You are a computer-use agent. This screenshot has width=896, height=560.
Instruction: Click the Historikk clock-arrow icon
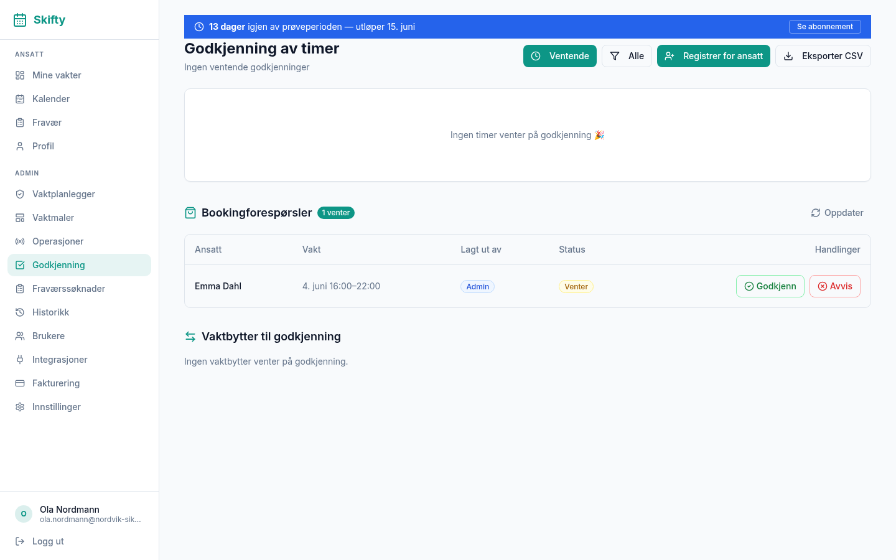(20, 312)
